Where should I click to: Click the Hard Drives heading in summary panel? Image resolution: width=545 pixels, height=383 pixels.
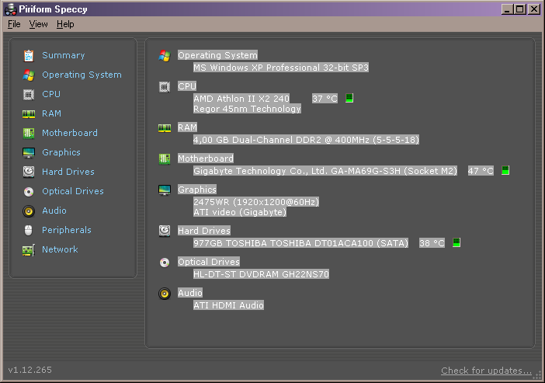(x=204, y=231)
